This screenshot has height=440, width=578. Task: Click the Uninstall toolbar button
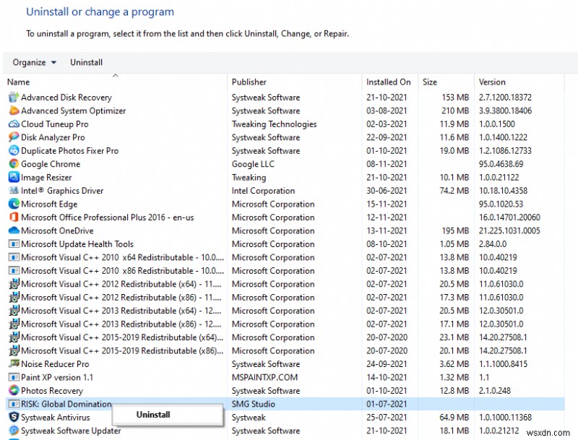point(86,62)
